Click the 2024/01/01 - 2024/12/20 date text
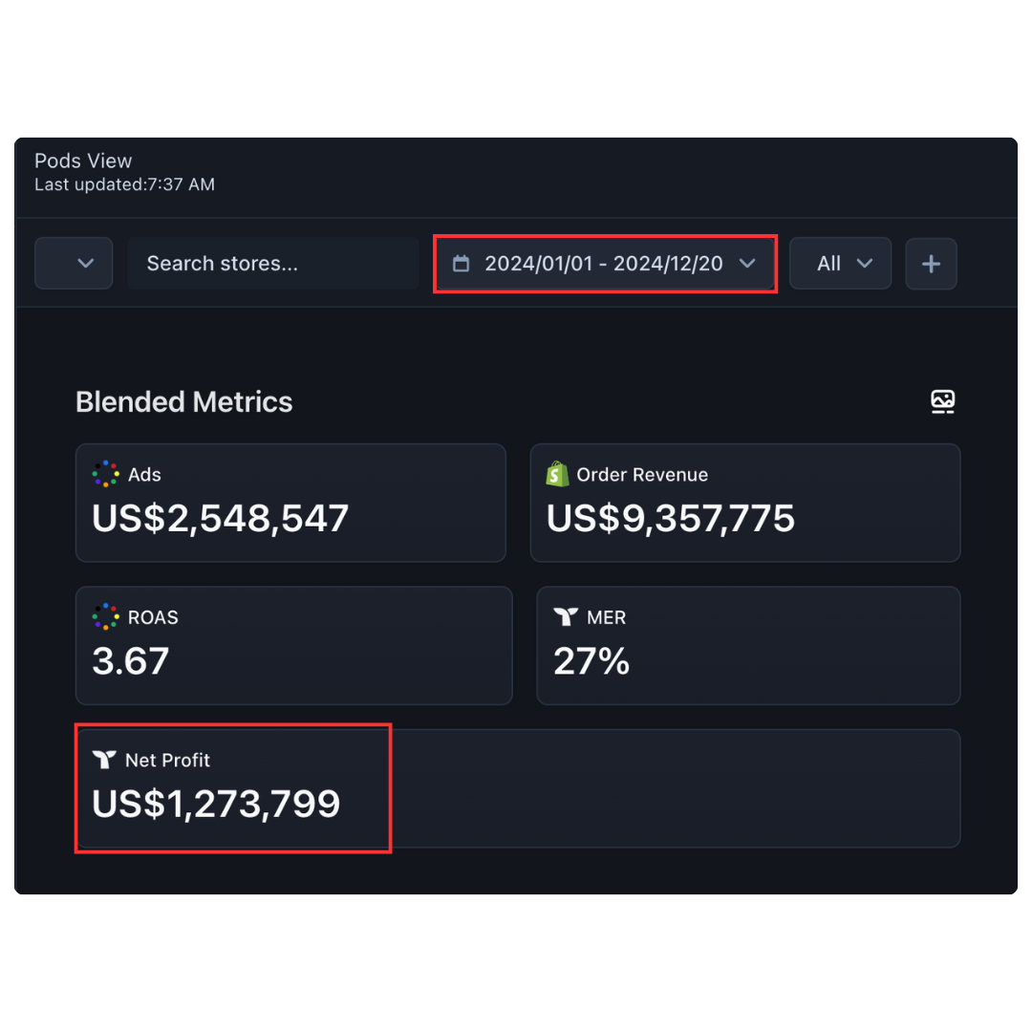This screenshot has width=1032, height=1032. pyautogui.click(x=603, y=264)
